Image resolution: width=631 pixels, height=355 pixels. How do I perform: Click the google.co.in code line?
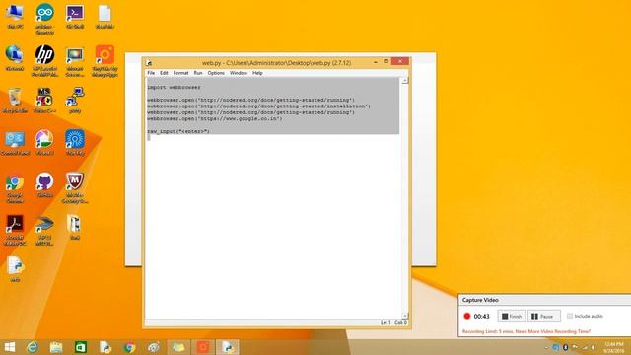[x=215, y=118]
